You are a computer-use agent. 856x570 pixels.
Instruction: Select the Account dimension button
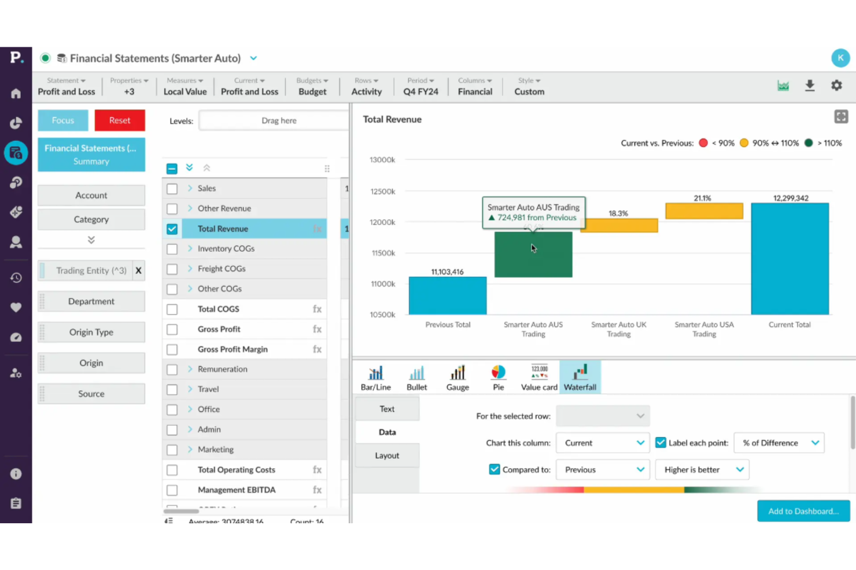(91, 195)
